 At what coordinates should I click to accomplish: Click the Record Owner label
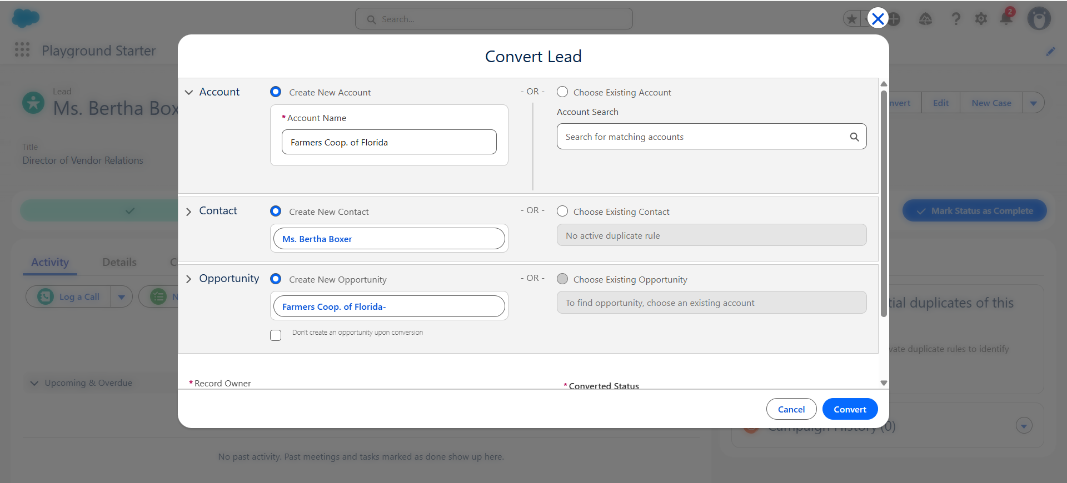click(222, 383)
